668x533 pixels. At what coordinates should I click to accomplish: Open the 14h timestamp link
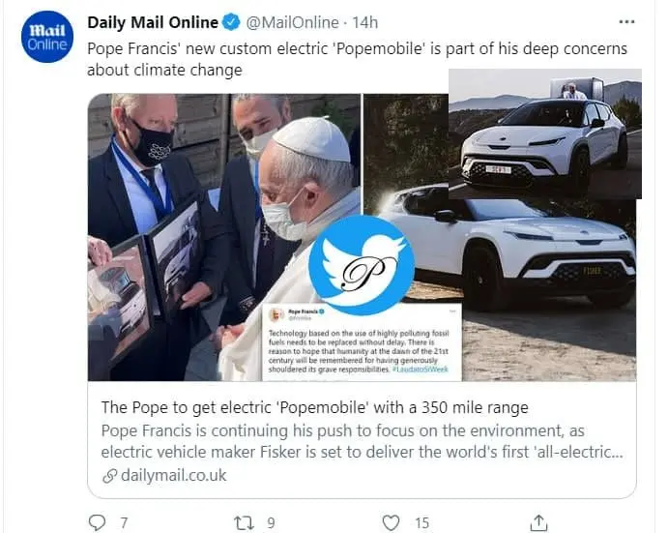point(365,22)
